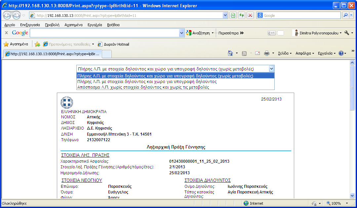
Task: Click the report type combo box arrow
Action: pyautogui.click(x=271, y=69)
